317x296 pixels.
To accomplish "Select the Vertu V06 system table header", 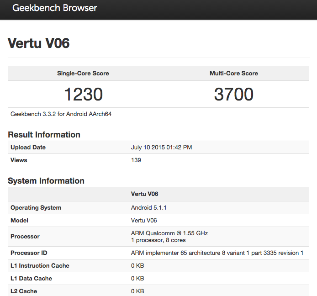I will (144, 194).
